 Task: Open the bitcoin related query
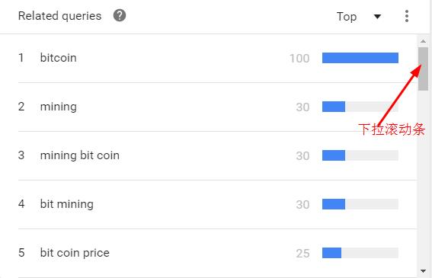pyautogui.click(x=58, y=58)
